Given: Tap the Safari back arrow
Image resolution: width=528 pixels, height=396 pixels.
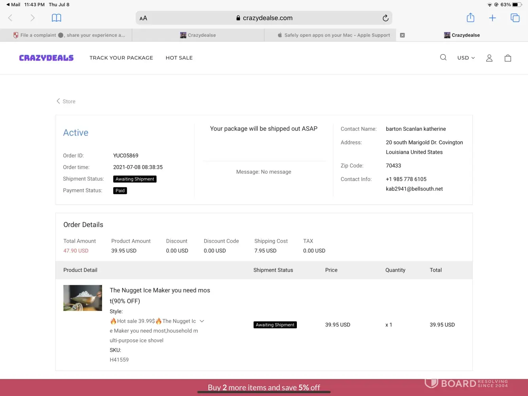Looking at the screenshot, I should tap(11, 18).
